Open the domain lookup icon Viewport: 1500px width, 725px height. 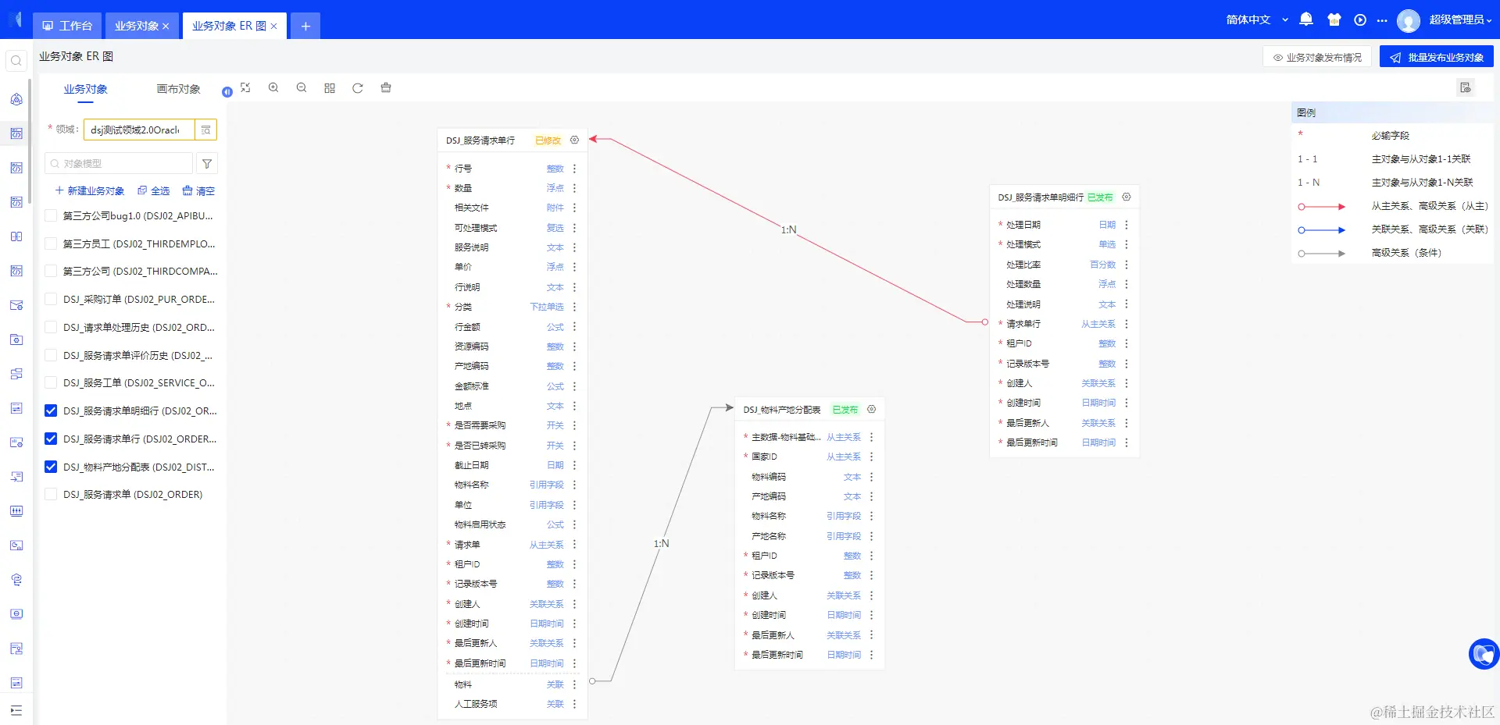click(205, 130)
